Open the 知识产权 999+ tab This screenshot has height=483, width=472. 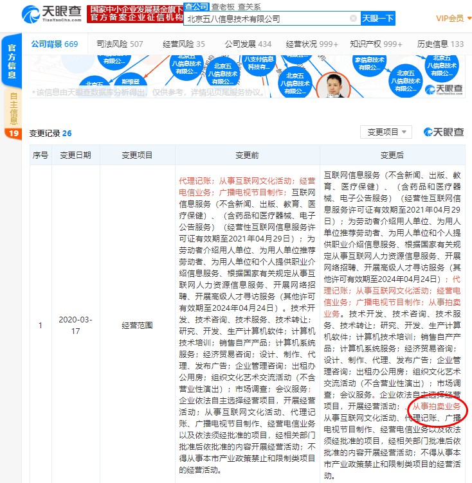[x=376, y=44]
